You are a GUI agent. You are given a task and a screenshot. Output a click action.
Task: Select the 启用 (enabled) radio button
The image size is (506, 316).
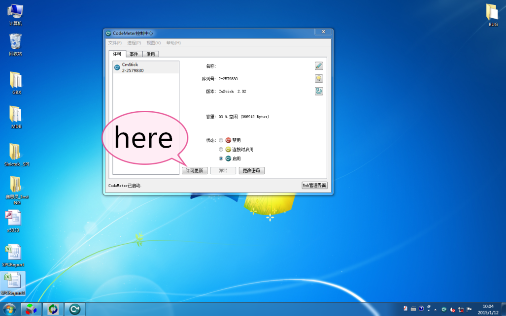(x=221, y=158)
